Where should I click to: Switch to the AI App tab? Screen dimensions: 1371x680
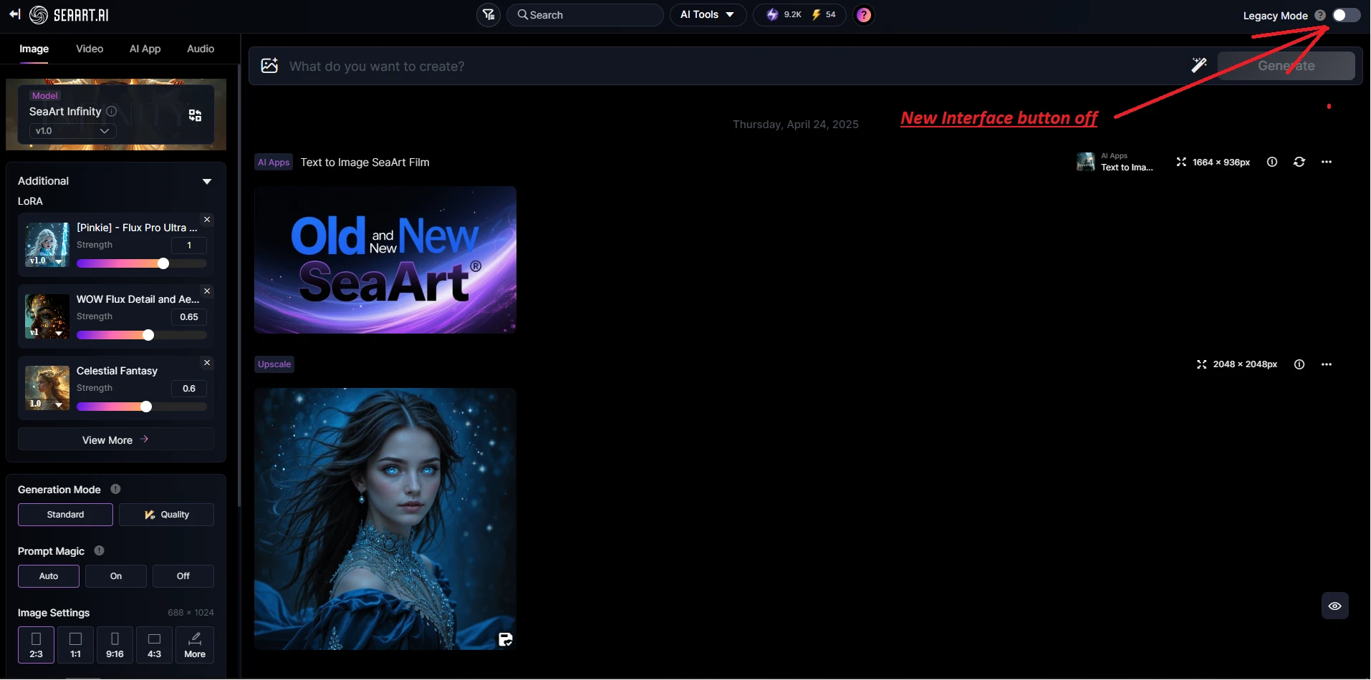coord(145,49)
